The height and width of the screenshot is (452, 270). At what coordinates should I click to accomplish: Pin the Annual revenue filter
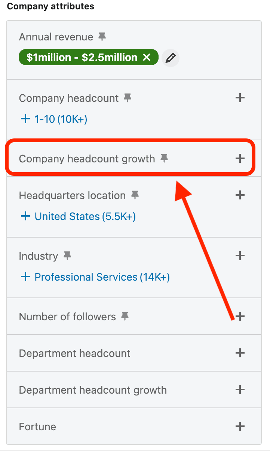(x=102, y=37)
